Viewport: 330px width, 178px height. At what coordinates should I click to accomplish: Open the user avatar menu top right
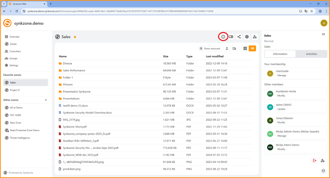pos(323,23)
